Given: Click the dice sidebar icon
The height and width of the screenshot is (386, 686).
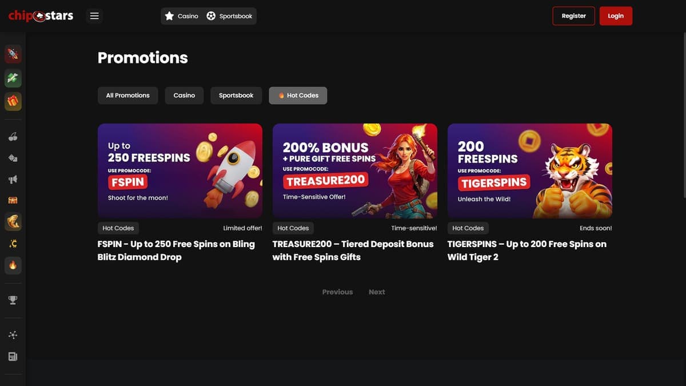Looking at the screenshot, I should click(x=13, y=158).
